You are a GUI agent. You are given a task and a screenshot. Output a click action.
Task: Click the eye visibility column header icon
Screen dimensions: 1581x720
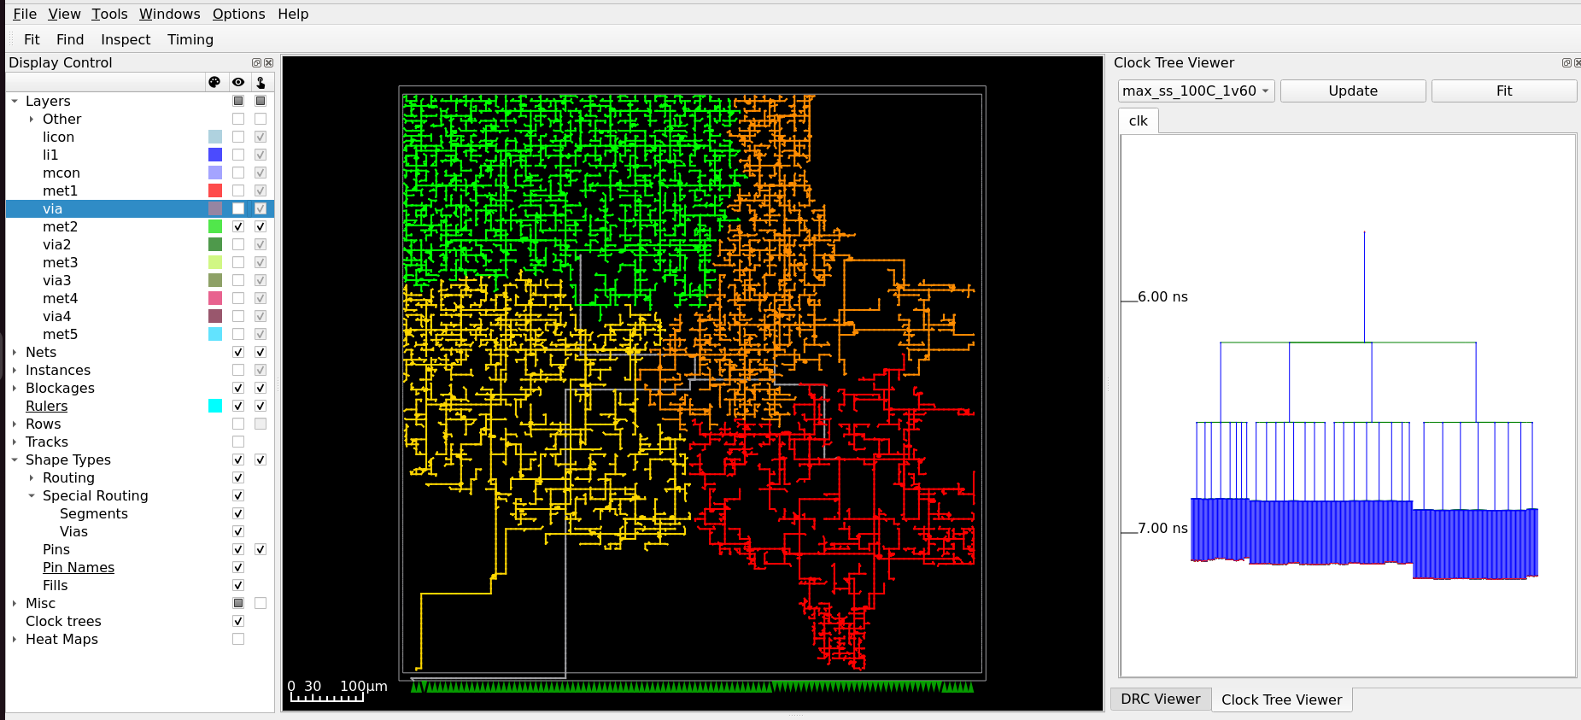tap(238, 82)
